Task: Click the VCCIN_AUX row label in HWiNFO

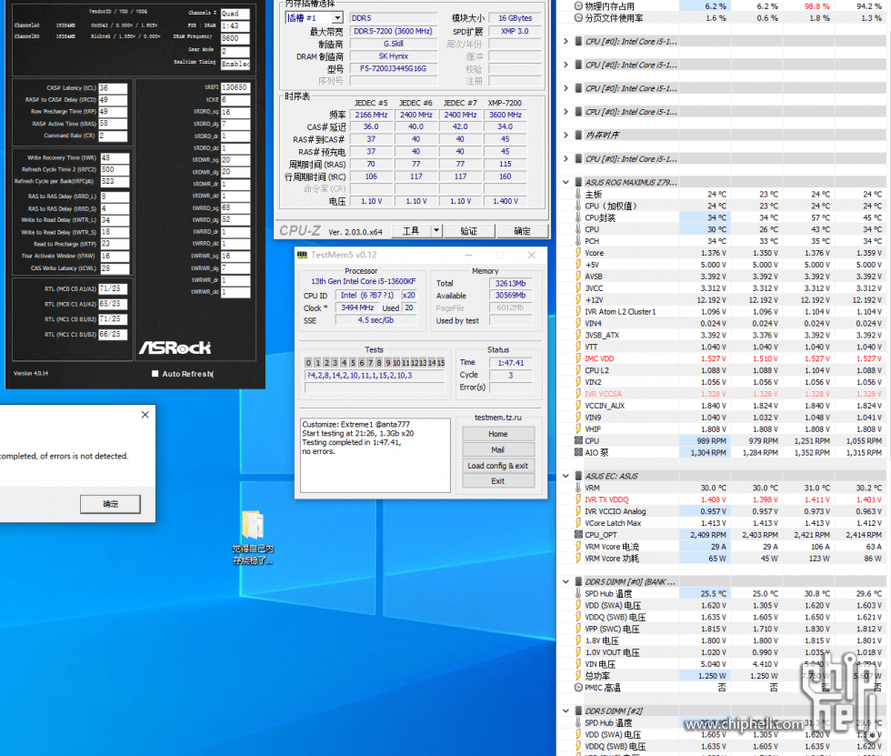Action: 605,406
